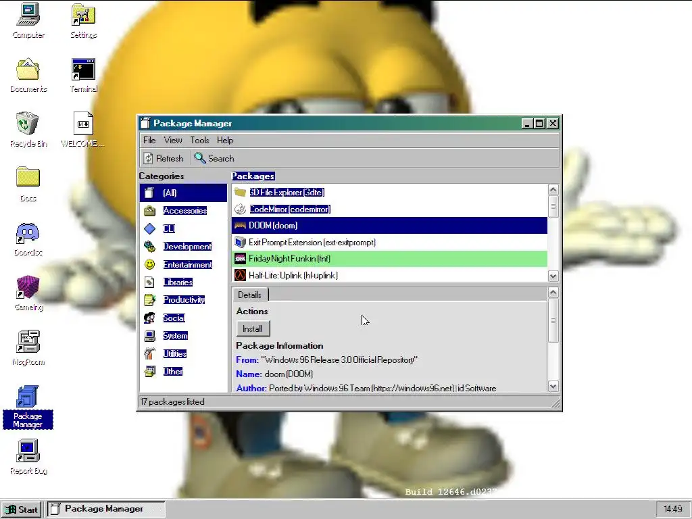
Task: Open the Recycle Bin icon
Action: pyautogui.click(x=28, y=129)
